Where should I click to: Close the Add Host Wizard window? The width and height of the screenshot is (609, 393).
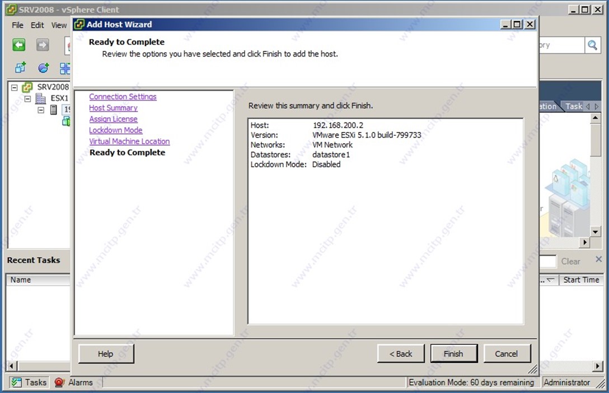tap(530, 25)
